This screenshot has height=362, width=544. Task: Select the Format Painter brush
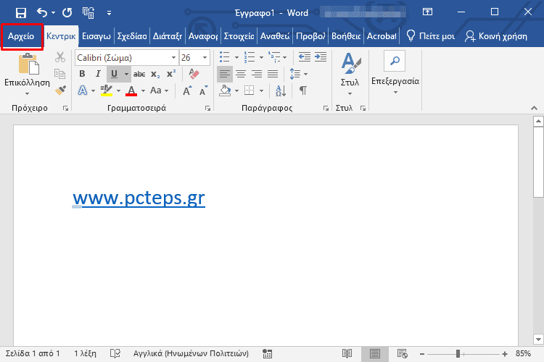pyautogui.click(x=60, y=90)
